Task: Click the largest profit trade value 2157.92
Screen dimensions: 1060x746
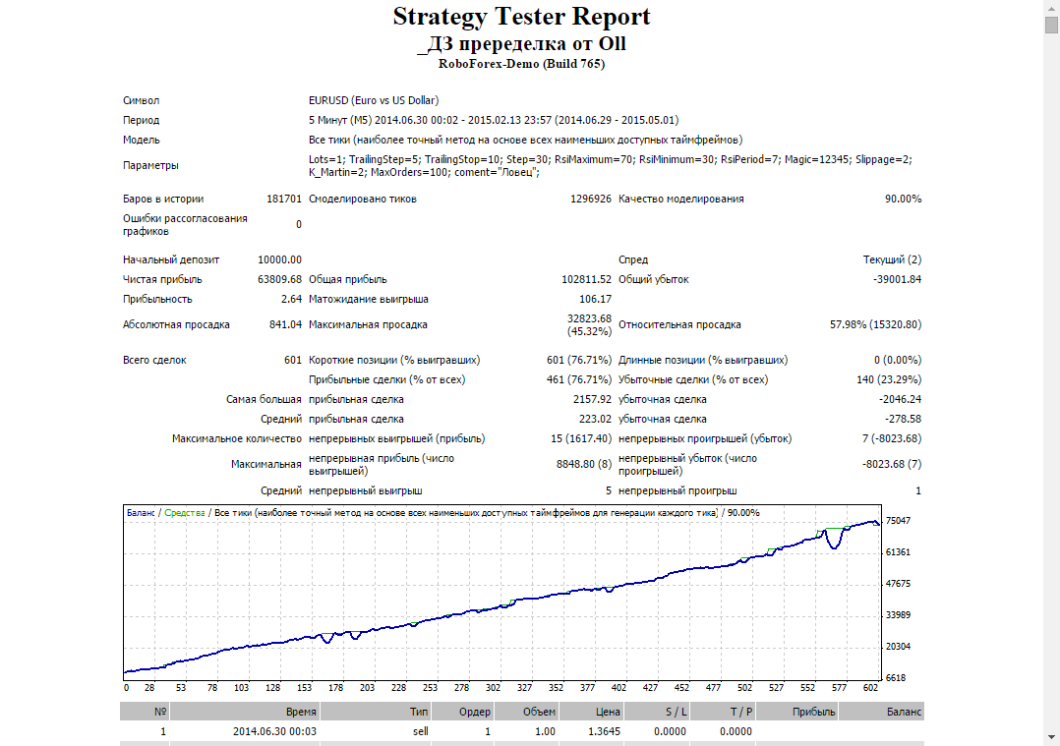Action: pos(592,399)
